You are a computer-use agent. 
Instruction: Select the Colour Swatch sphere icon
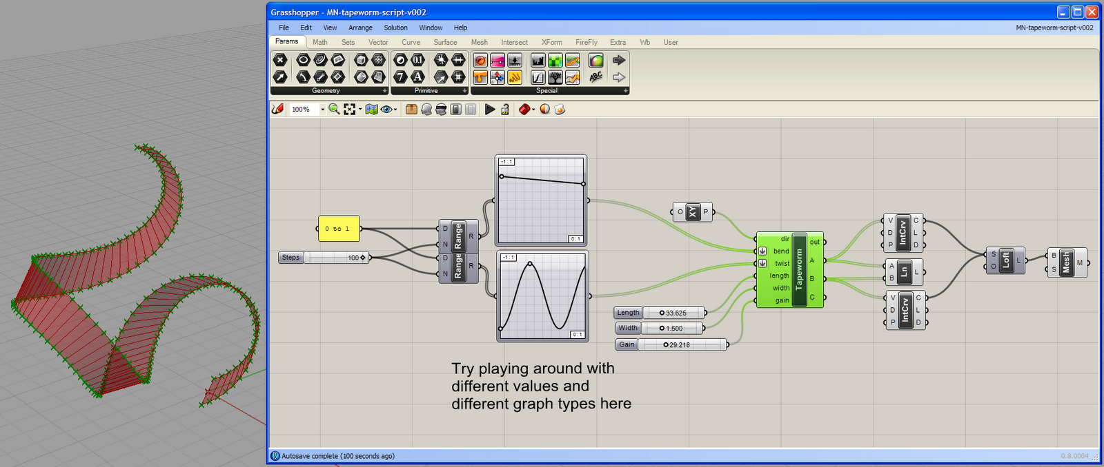(x=596, y=60)
